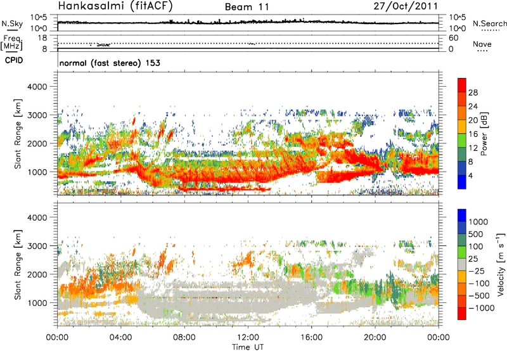Screen dimensions: 507x351
Task: Pick the red bottom segment of Velocity color bar
Action: [462, 314]
